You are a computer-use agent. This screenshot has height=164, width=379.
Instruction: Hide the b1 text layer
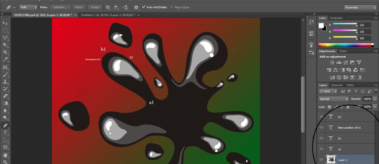coord(321,138)
